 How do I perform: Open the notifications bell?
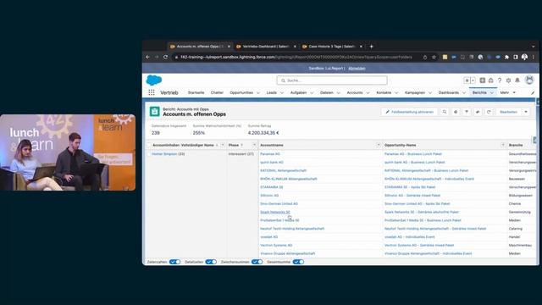517,80
